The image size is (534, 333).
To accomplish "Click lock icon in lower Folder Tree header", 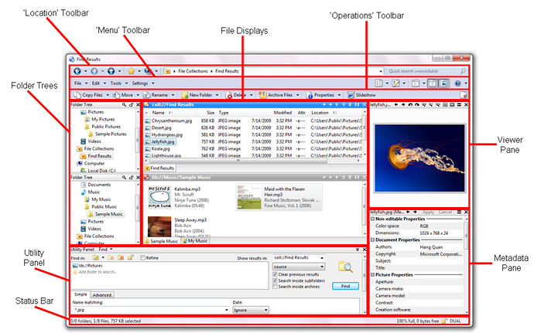I will [131, 178].
